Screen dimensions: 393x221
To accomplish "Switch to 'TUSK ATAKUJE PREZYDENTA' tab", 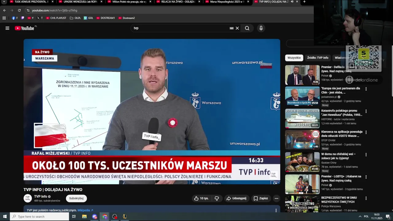I will click(31, 2).
